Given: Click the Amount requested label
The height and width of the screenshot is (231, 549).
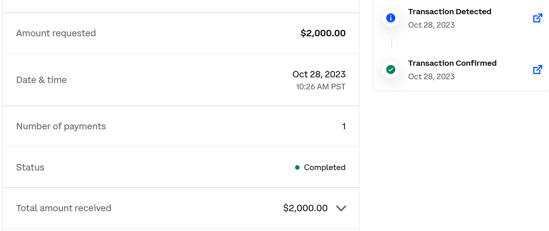Looking at the screenshot, I should [x=56, y=33].
